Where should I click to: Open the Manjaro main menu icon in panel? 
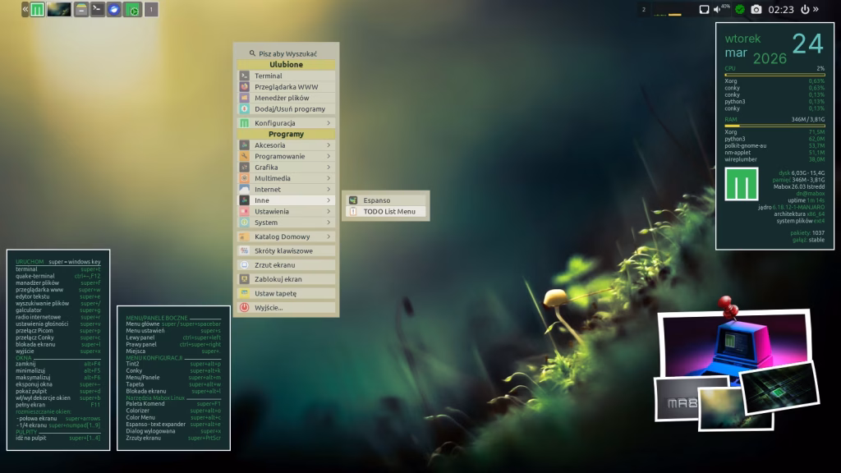pos(37,10)
